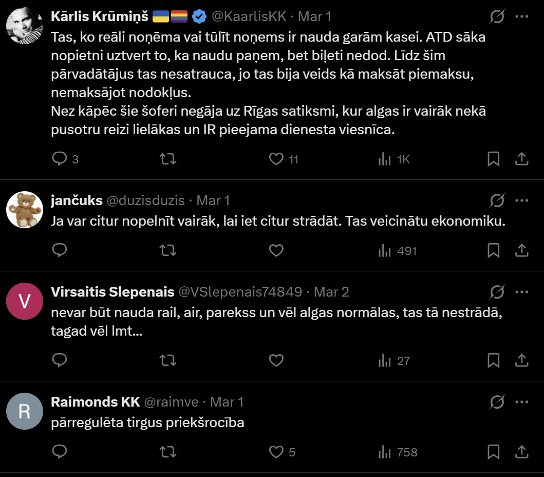Open the @KaarlisKK profile handle
The width and height of the screenshot is (544, 477).
pos(249,17)
